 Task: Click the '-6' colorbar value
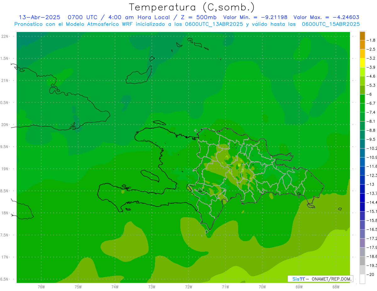[369, 94]
